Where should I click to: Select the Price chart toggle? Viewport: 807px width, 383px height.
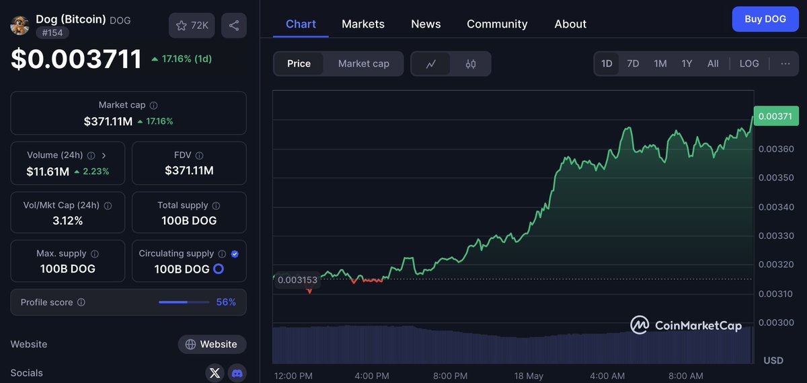(x=299, y=64)
